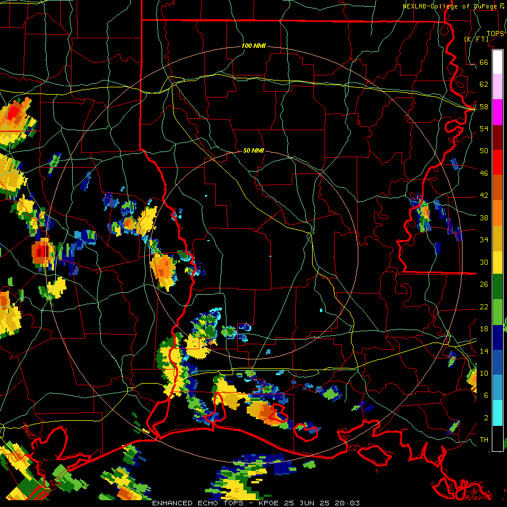507x507 pixels.
Task: Click the "46" legend value
Action: click(x=484, y=173)
